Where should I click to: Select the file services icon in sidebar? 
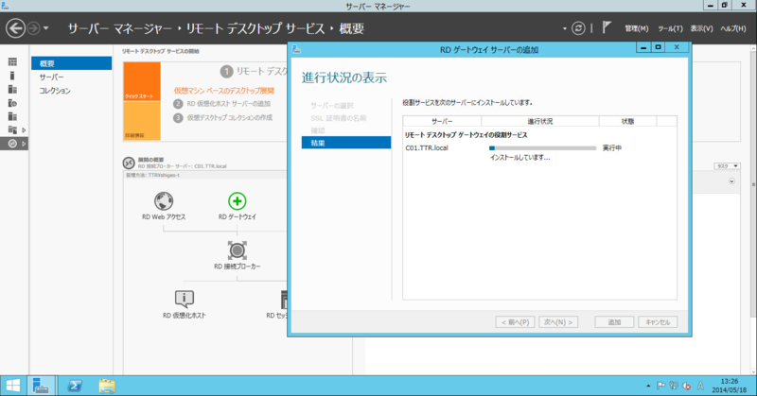click(x=12, y=129)
